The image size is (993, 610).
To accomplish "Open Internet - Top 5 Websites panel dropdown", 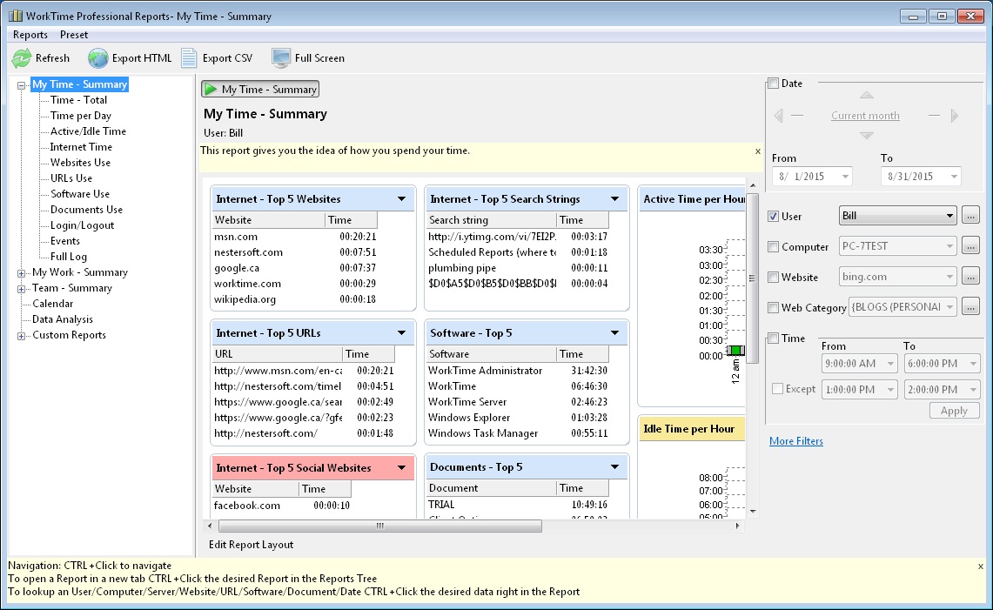I will (401, 199).
